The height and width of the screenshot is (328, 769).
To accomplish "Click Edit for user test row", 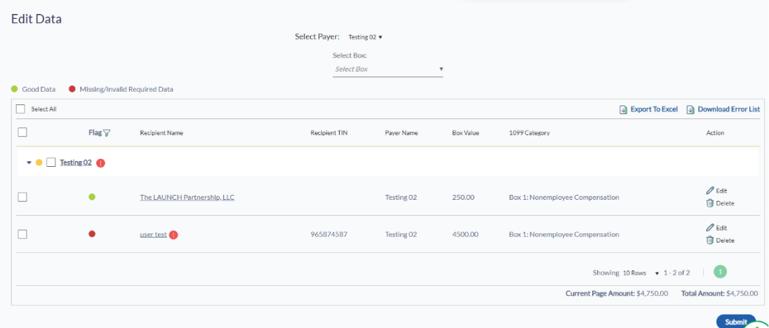I will 721,228.
